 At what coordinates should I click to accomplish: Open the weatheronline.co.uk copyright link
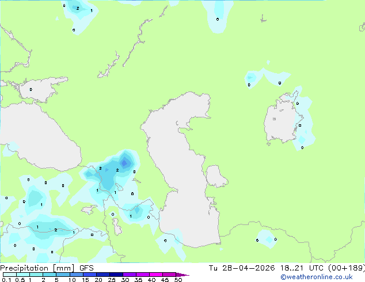click(x=317, y=277)
